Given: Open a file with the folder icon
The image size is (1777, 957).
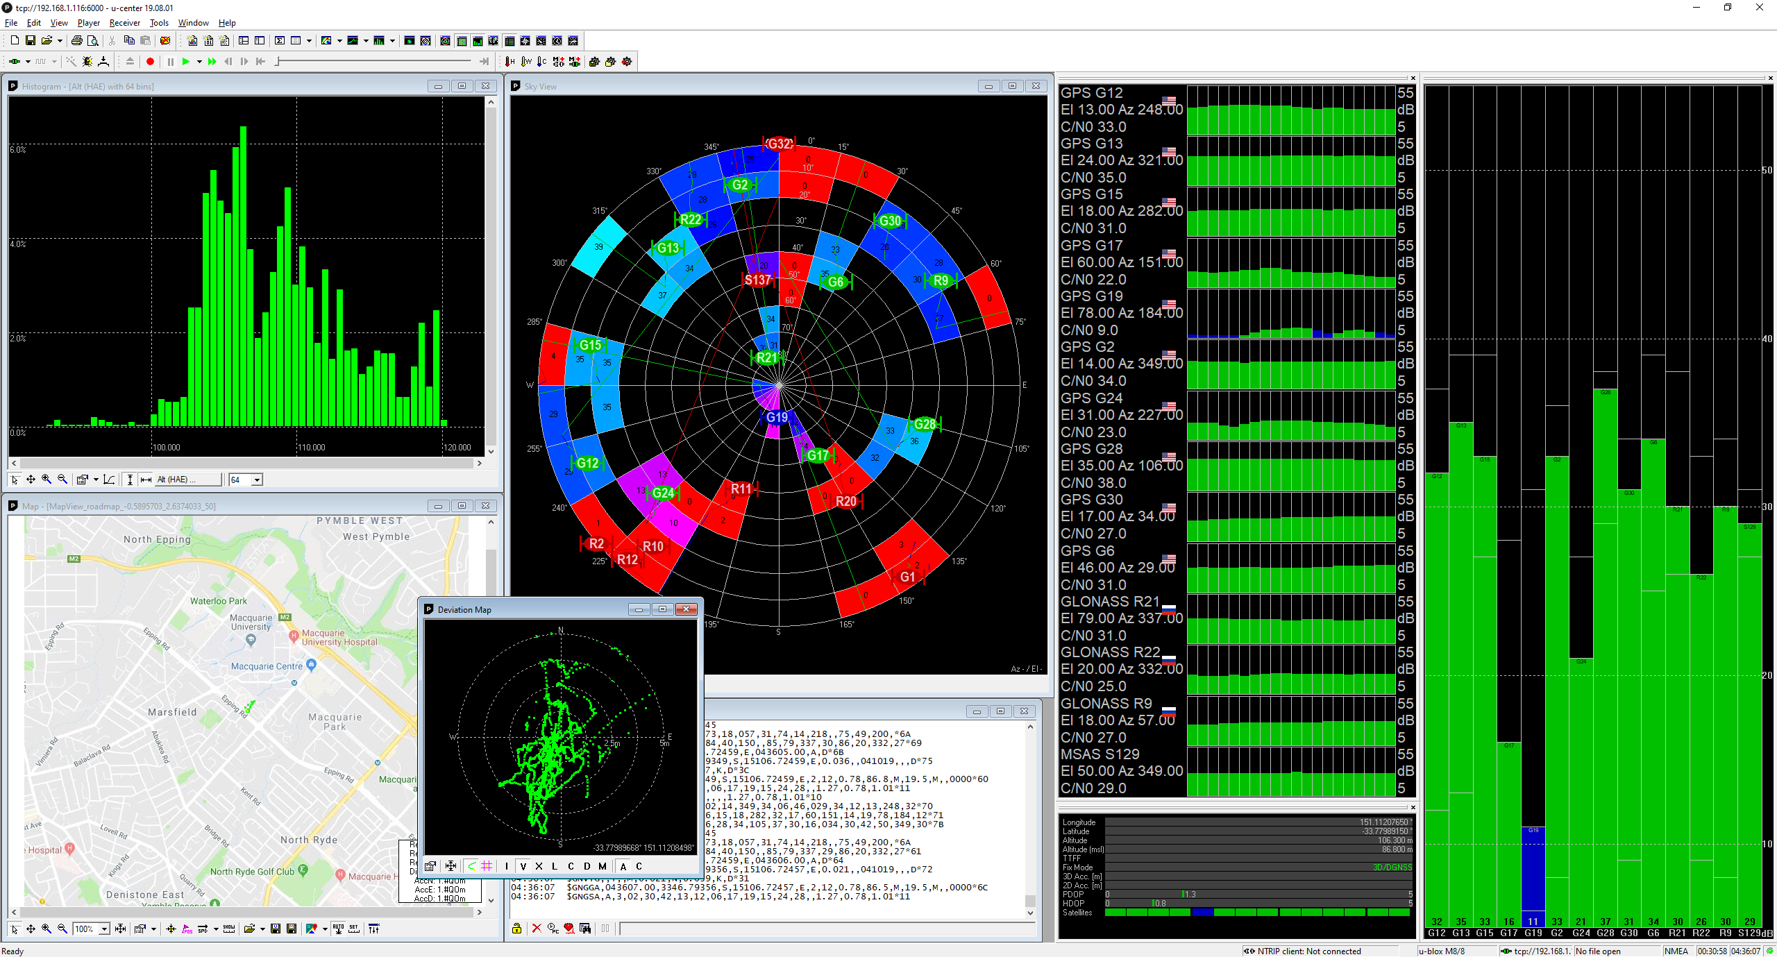Looking at the screenshot, I should point(45,40).
